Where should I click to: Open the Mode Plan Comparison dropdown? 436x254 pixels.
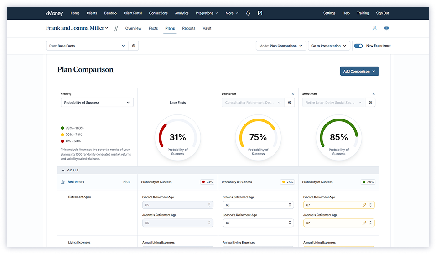click(280, 46)
